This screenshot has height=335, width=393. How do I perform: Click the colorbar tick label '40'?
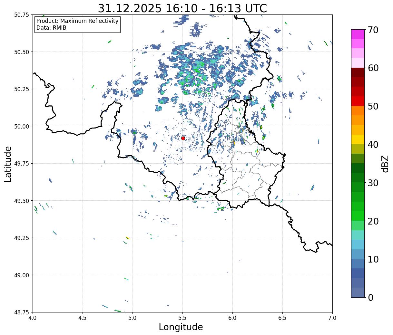coord(373,144)
